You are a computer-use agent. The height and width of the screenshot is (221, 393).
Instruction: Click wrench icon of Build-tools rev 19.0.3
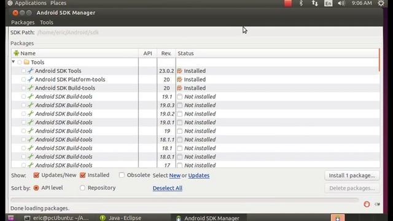click(31, 105)
